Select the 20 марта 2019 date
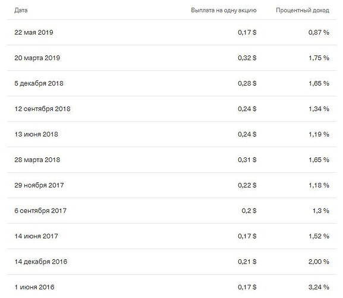This screenshot has height=298, width=343. (x=37, y=58)
